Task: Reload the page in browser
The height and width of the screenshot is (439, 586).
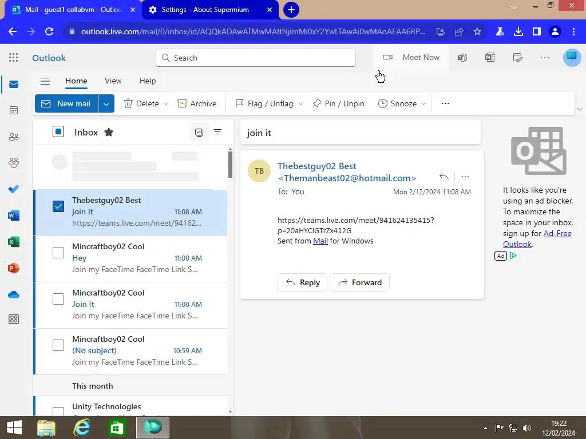Action: tap(49, 32)
